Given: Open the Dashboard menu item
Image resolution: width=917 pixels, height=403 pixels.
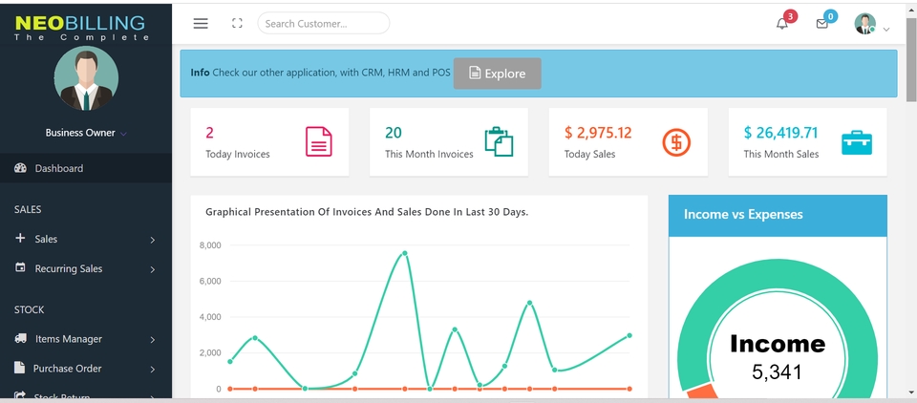Looking at the screenshot, I should tap(86, 168).
